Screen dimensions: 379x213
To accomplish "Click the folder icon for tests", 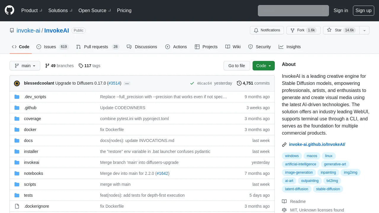I will click(17, 195).
